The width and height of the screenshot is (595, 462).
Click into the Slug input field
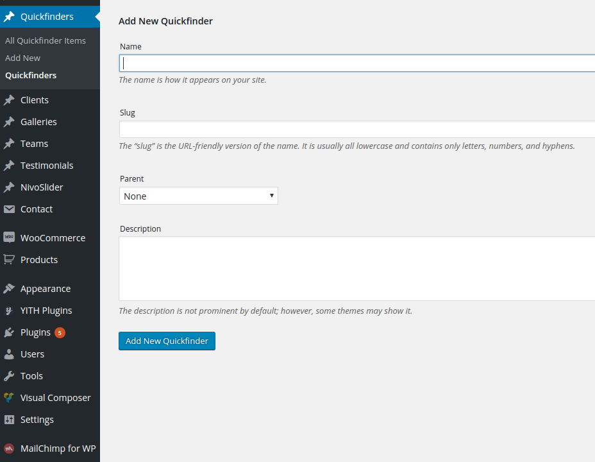[x=356, y=129]
